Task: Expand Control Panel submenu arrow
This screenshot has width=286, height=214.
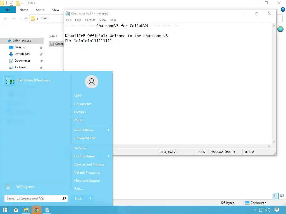Action: (109, 156)
